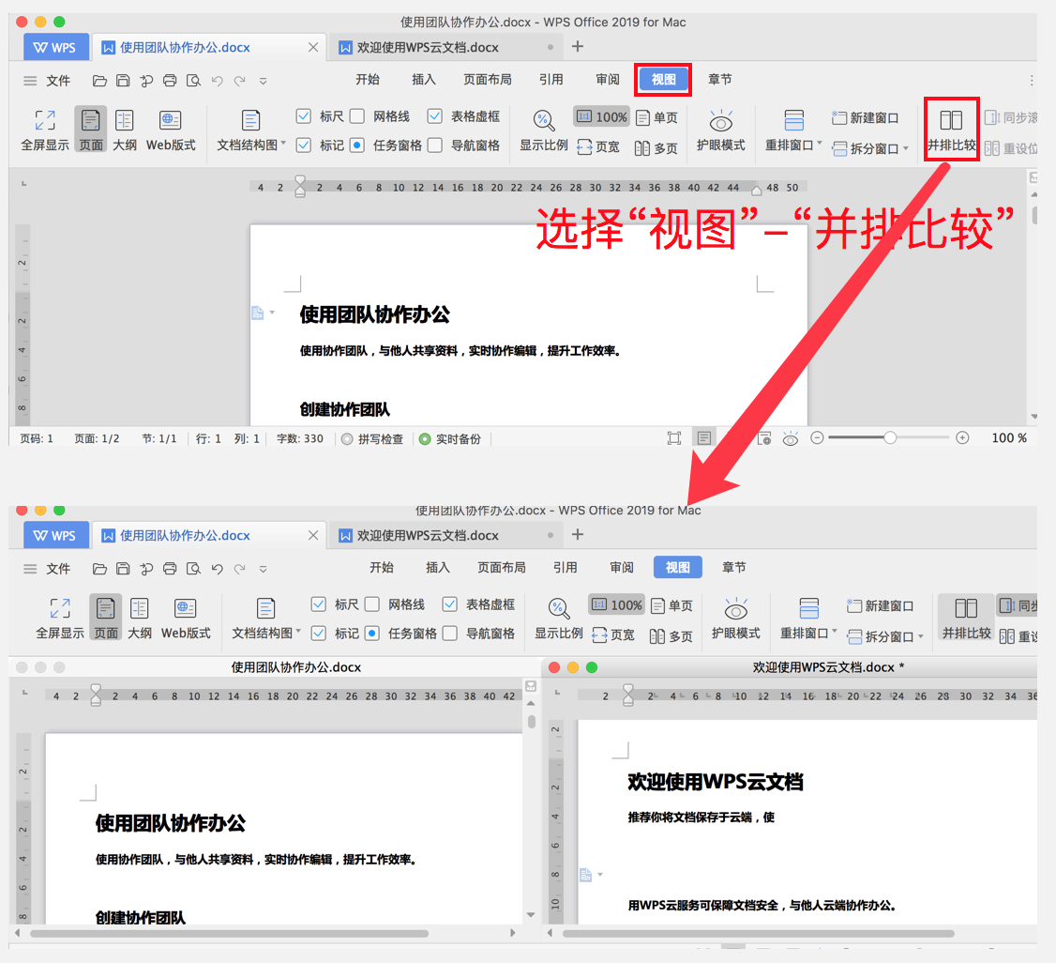
Task: Switch to Web版式 layout in upper window
Action: coord(171,130)
